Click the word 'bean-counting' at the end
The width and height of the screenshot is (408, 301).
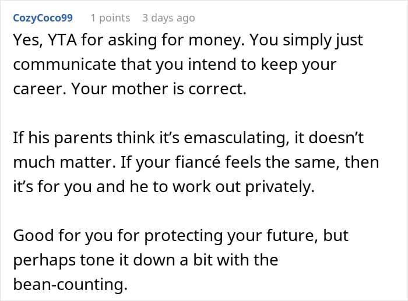(71, 284)
